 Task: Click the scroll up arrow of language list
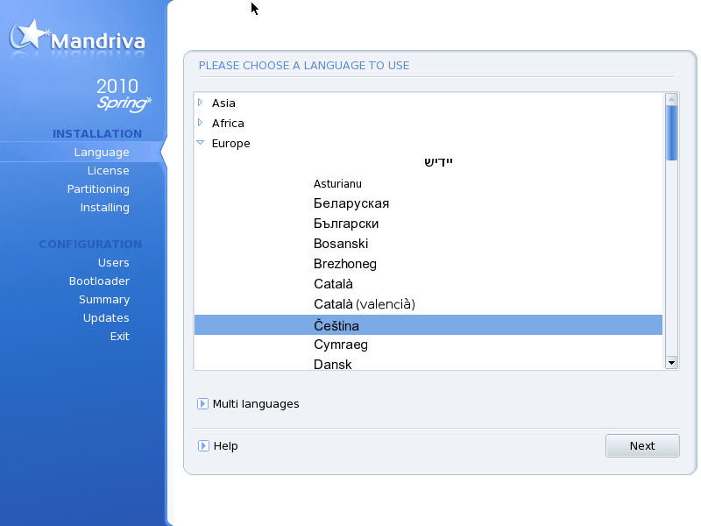[x=671, y=99]
